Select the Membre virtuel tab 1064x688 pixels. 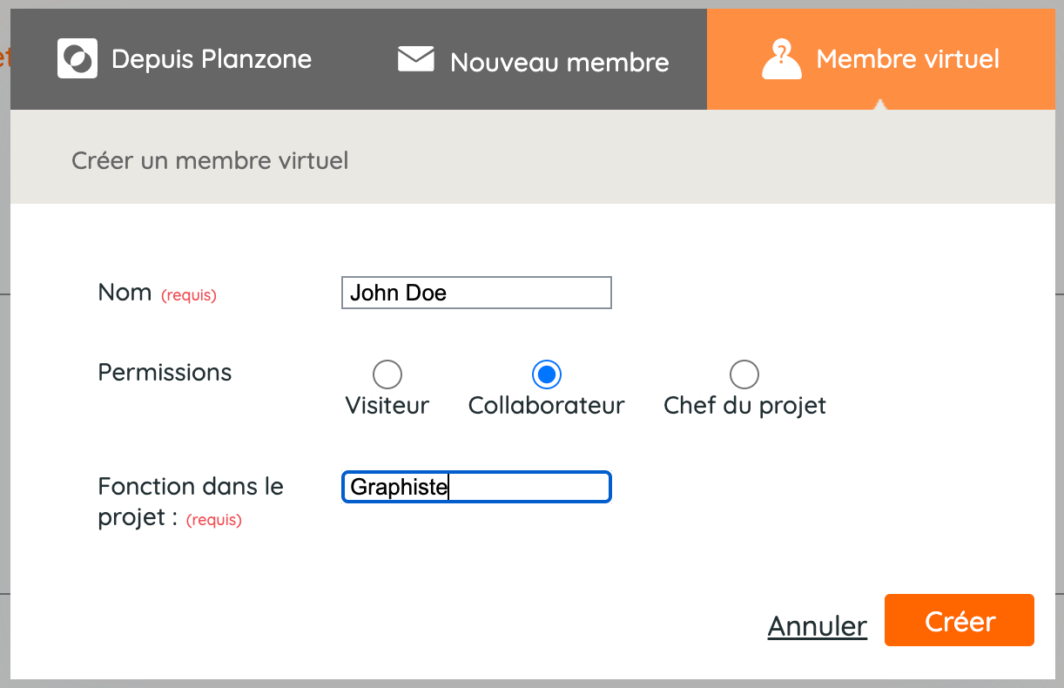pos(880,59)
